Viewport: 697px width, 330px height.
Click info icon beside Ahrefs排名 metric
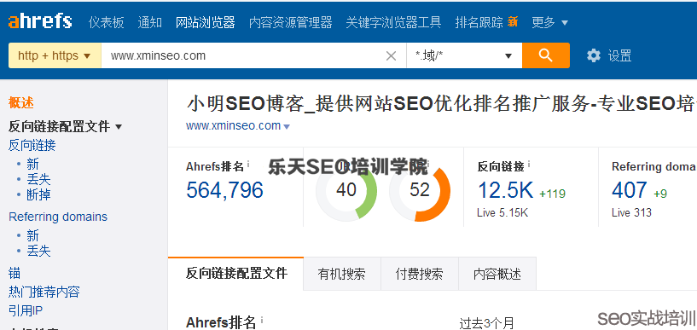248,165
